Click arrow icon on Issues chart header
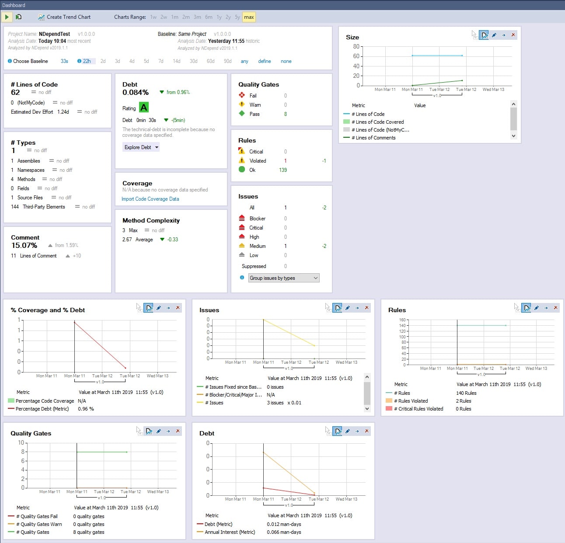The image size is (565, 543). (x=357, y=308)
